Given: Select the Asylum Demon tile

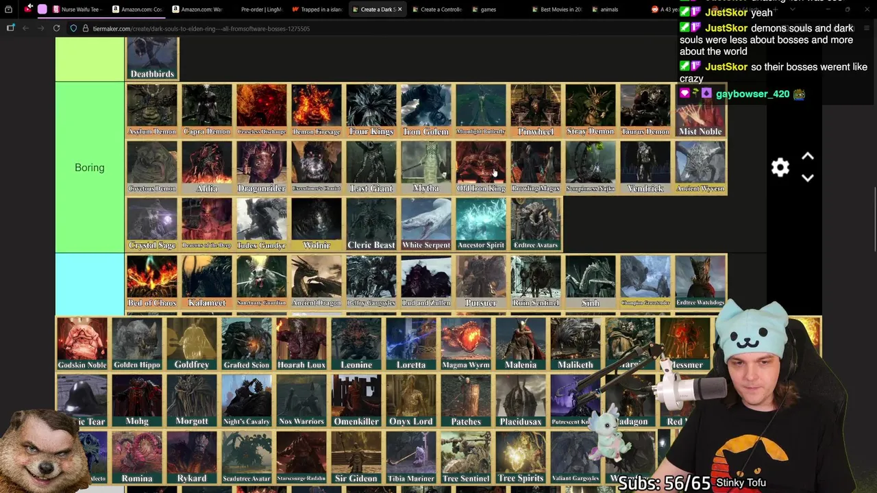Looking at the screenshot, I should pos(152,110).
